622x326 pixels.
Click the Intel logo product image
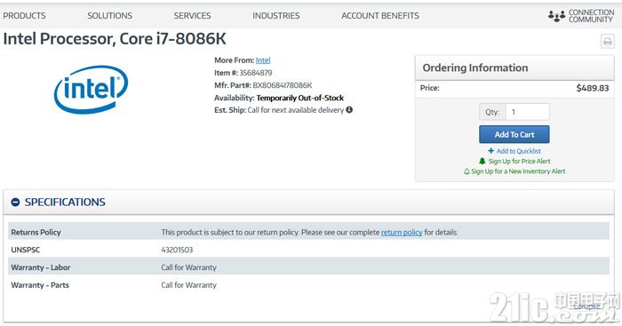point(91,90)
